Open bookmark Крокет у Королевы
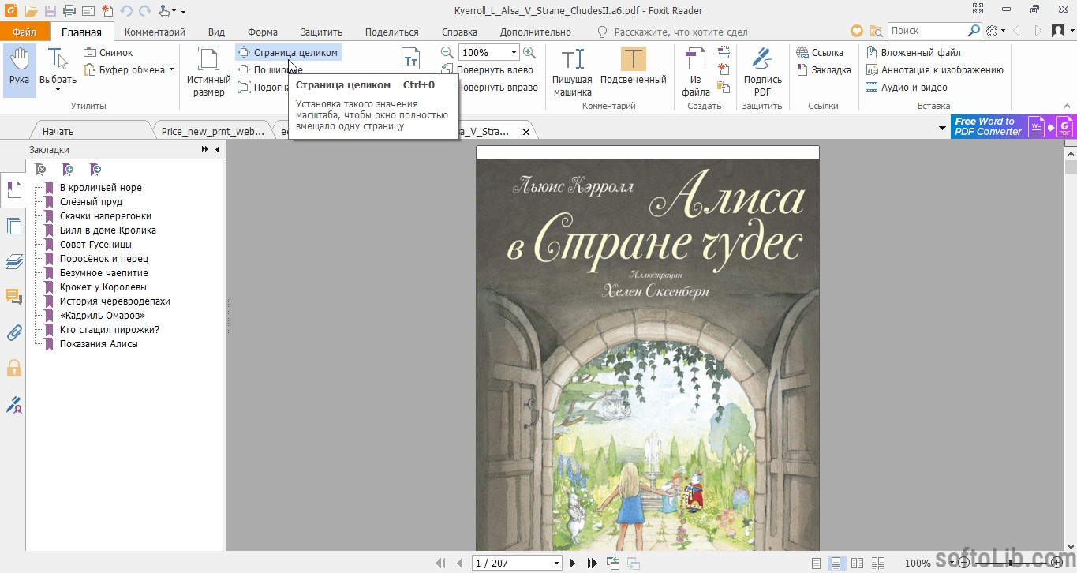The height and width of the screenshot is (573, 1077). point(103,286)
